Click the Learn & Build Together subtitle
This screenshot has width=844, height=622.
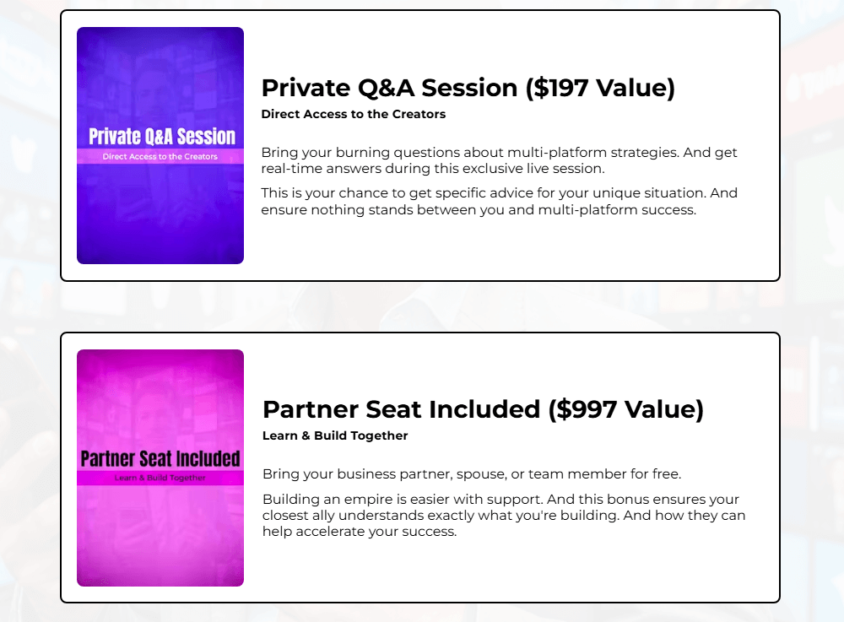pos(335,435)
